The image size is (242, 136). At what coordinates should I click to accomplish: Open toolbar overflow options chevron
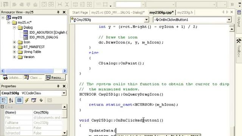tap(239, 5)
